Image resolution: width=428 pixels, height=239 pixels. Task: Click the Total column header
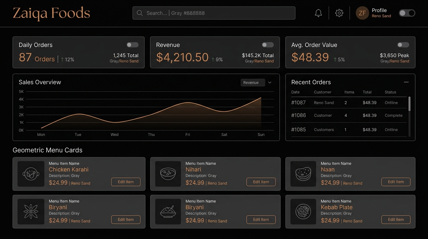pos(367,92)
